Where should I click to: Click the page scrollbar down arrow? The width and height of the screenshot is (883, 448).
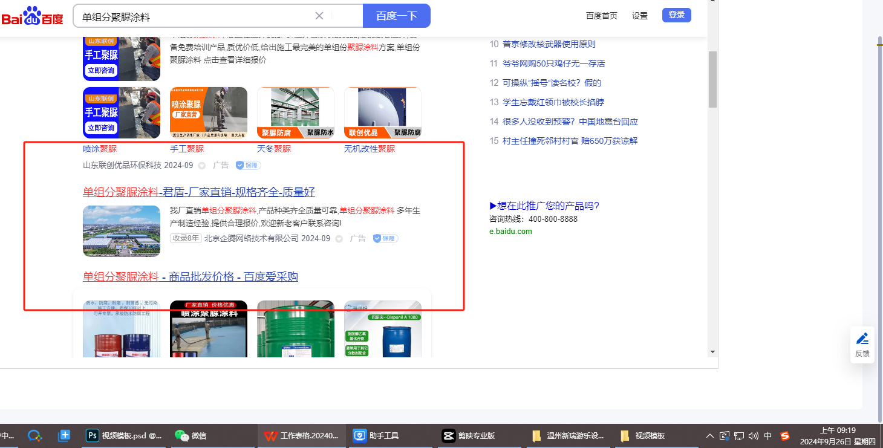click(712, 352)
